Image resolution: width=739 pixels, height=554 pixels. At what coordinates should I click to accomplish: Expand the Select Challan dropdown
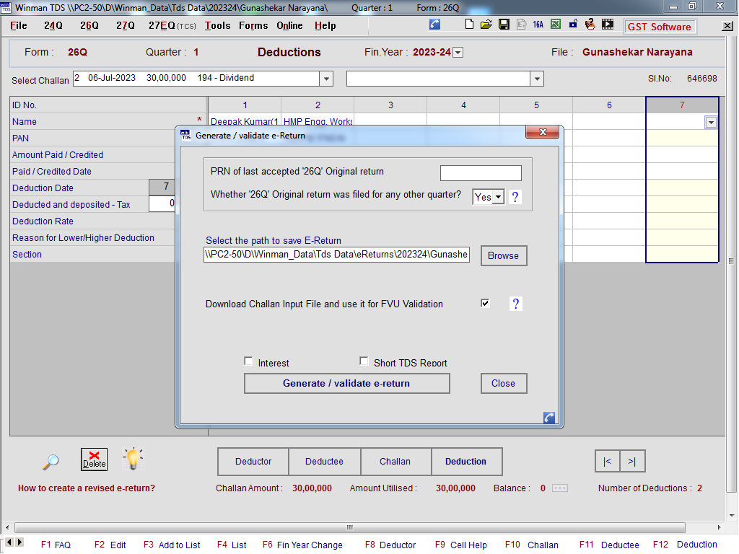326,79
